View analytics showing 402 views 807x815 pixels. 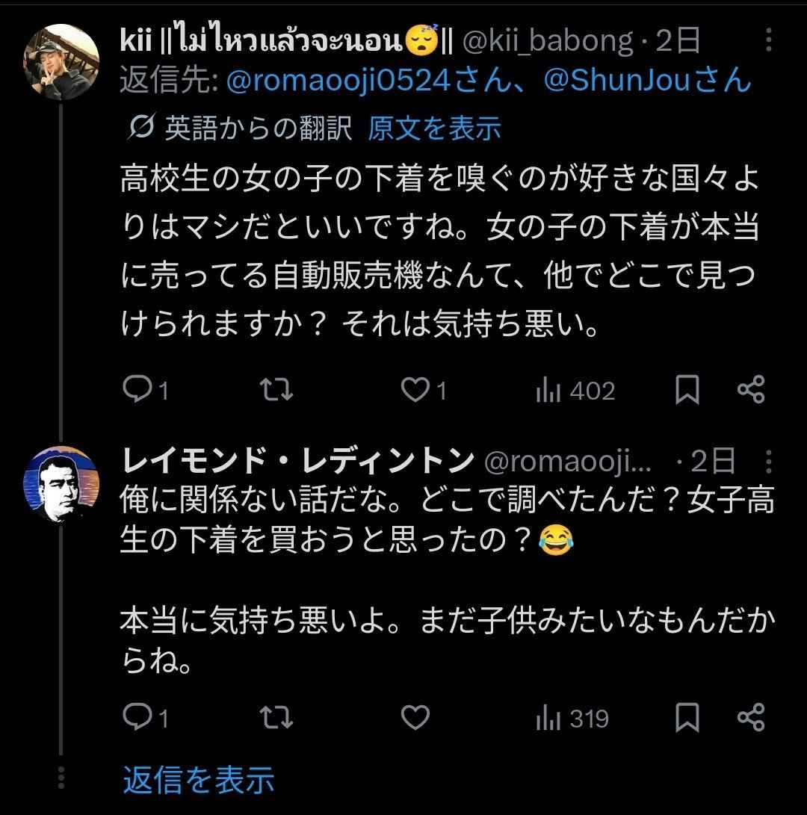click(575, 391)
